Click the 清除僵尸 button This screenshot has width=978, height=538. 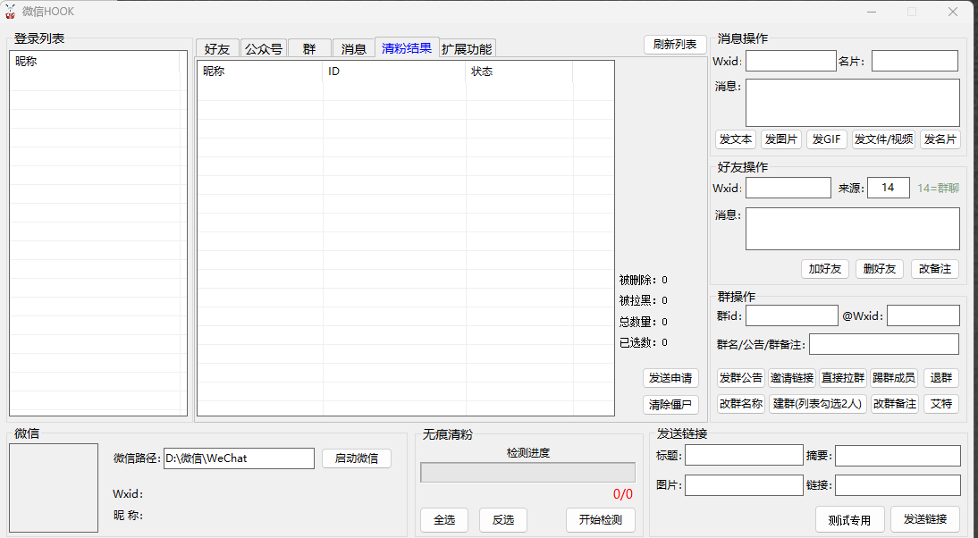click(670, 405)
